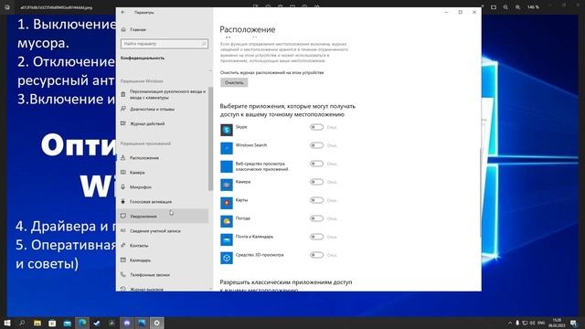Select Уведомления in the sidebar
The image size is (585, 329).
[x=163, y=217]
